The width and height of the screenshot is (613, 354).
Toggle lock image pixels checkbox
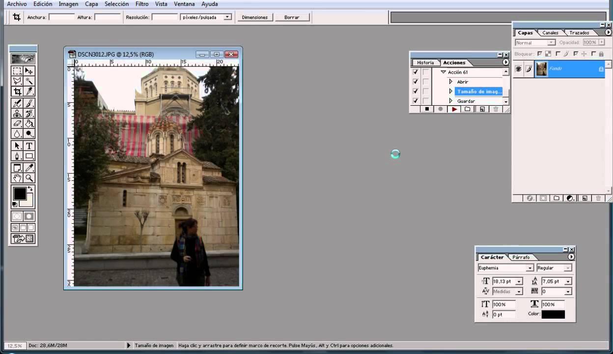pos(558,54)
